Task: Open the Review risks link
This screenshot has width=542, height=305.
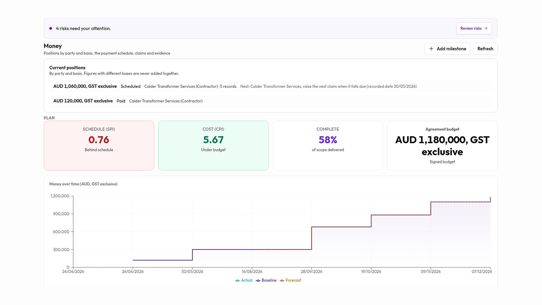Action: (474, 29)
